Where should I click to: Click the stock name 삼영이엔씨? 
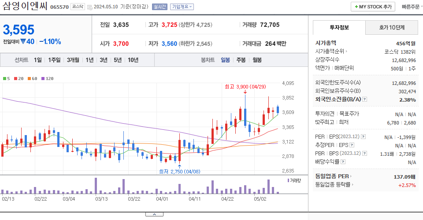[x=25, y=6]
